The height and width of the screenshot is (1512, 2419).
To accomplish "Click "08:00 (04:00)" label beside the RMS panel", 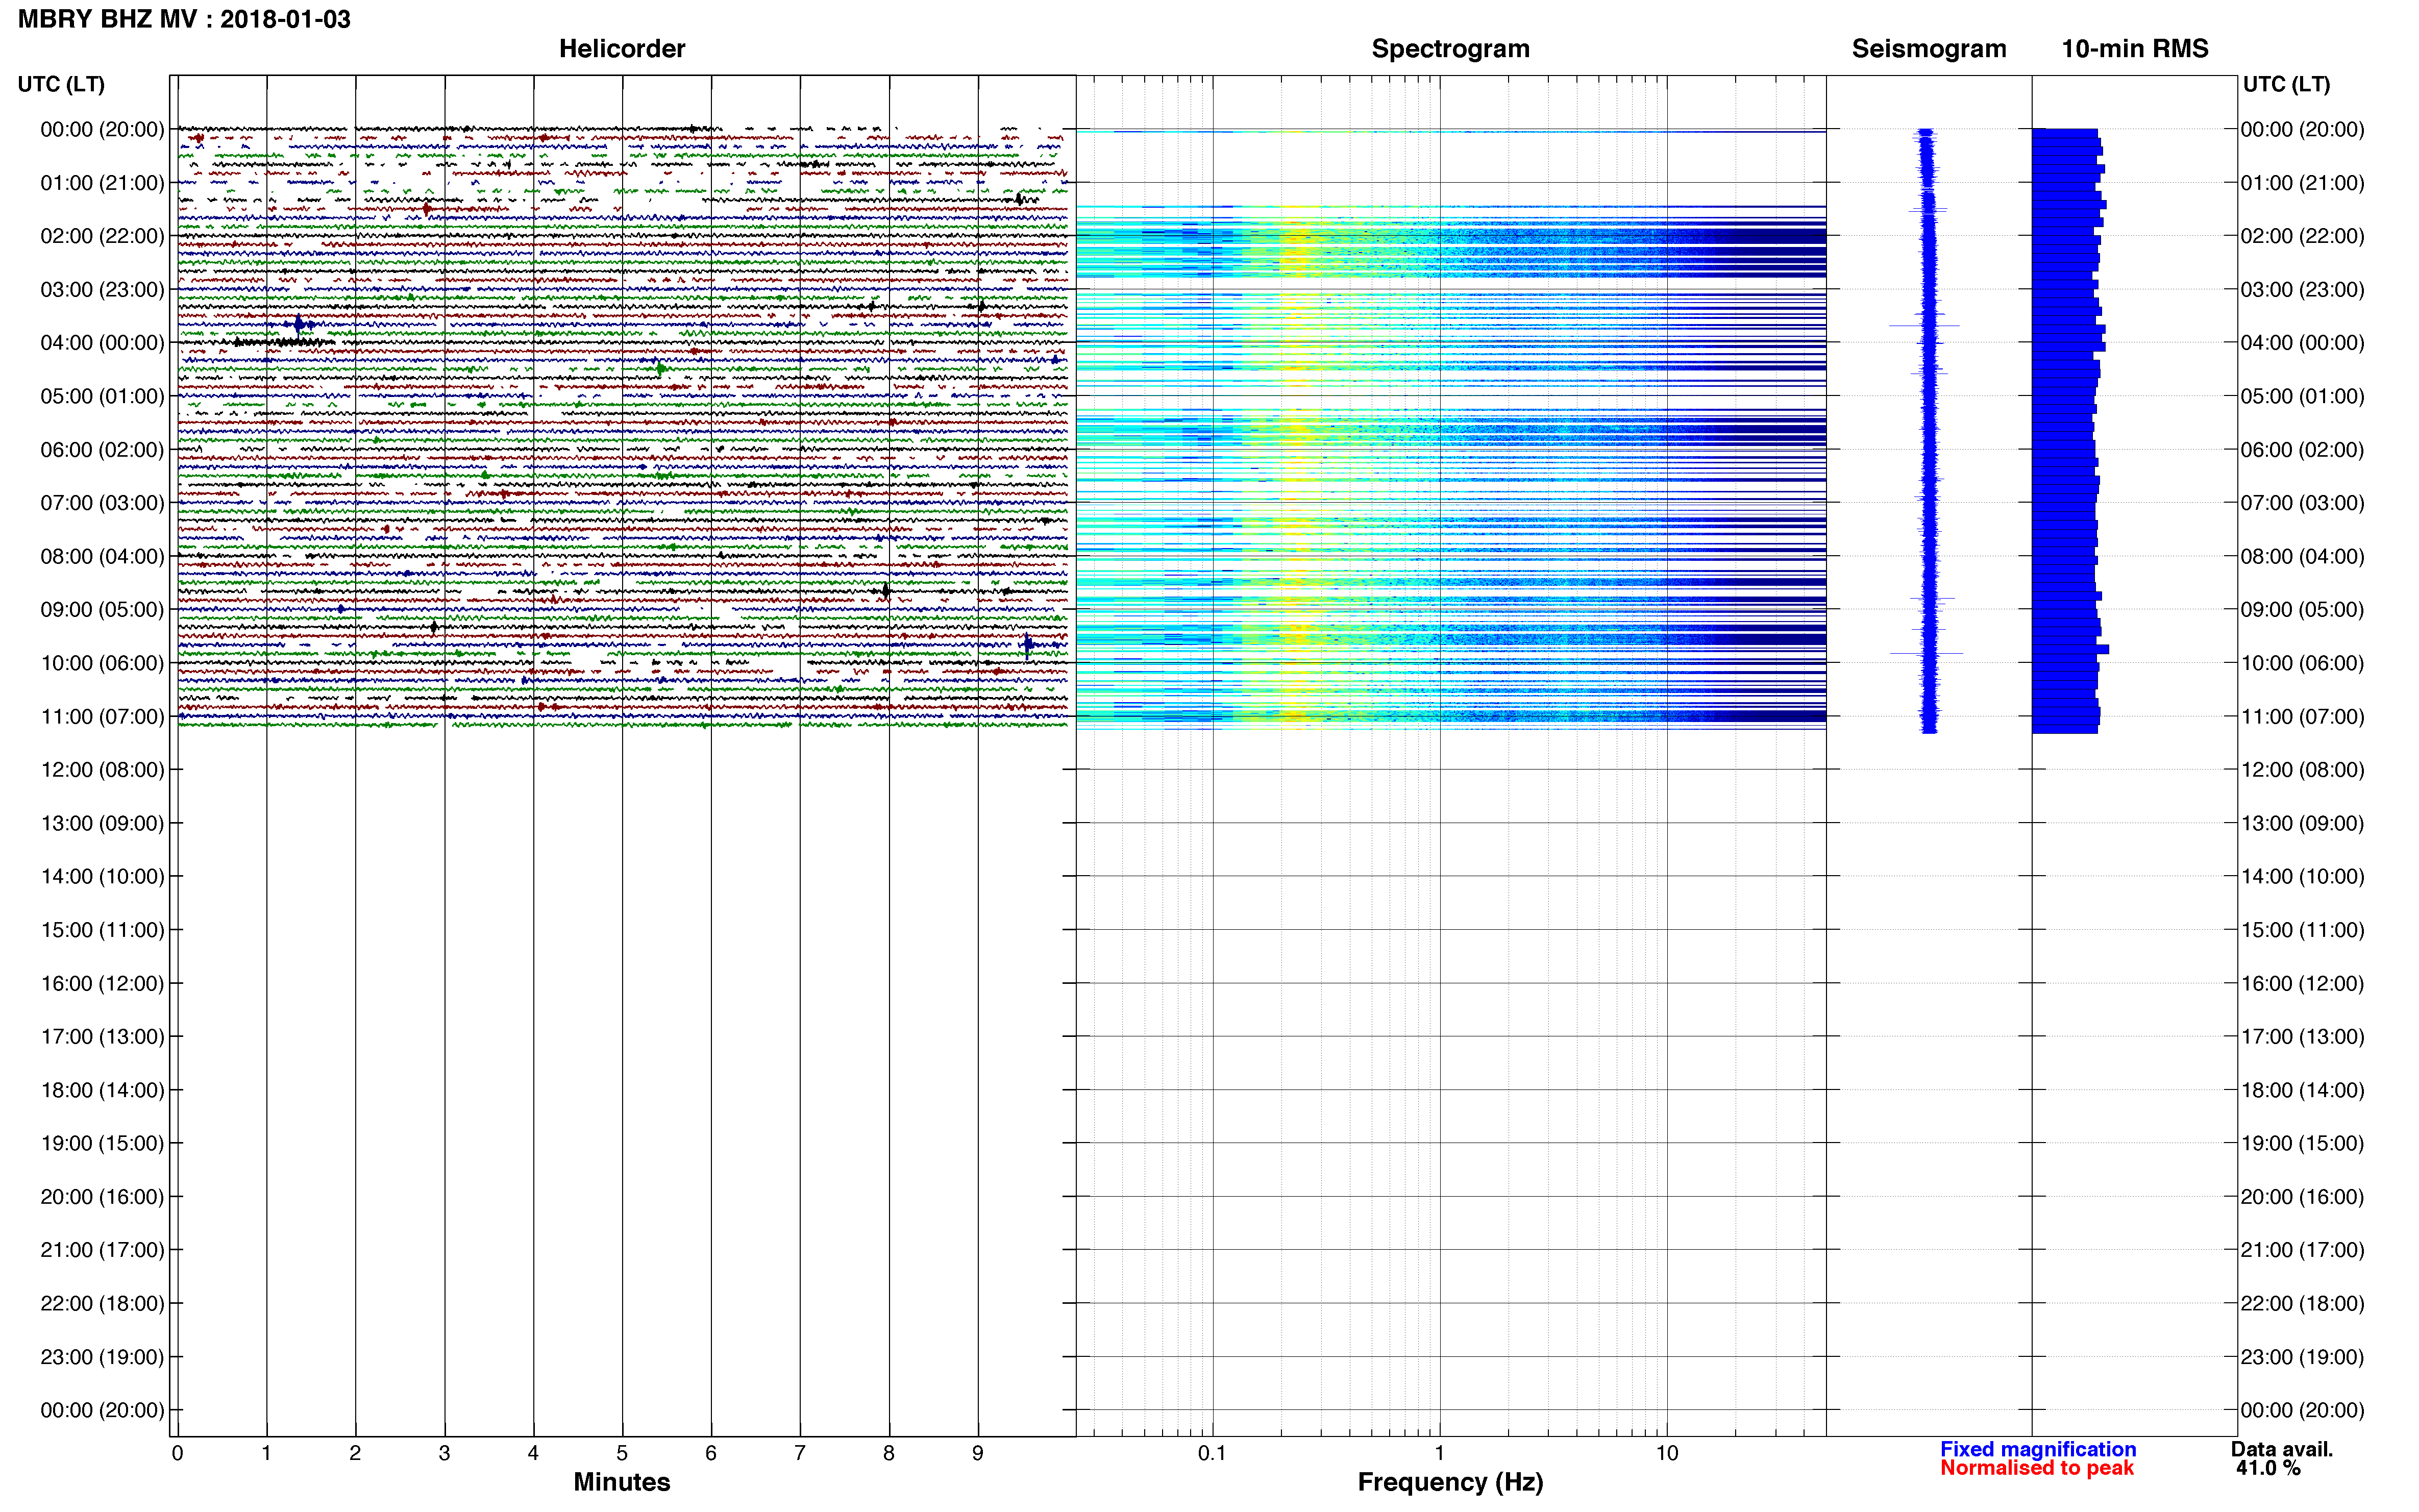I will pyautogui.click(x=2302, y=556).
